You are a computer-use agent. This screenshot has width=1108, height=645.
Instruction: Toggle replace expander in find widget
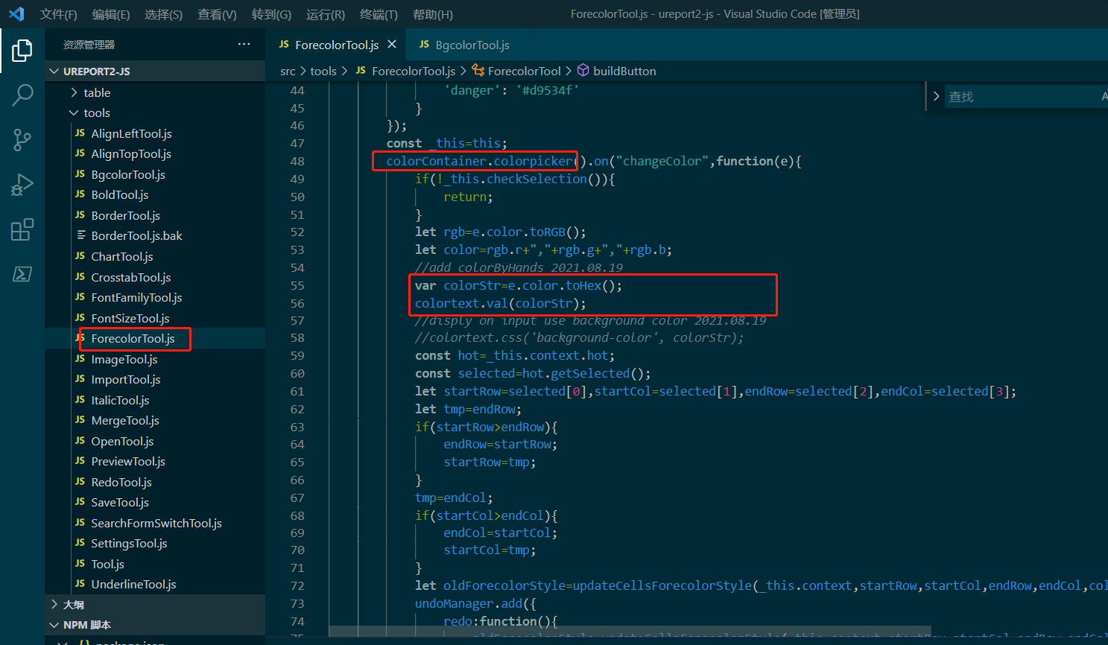point(936,96)
